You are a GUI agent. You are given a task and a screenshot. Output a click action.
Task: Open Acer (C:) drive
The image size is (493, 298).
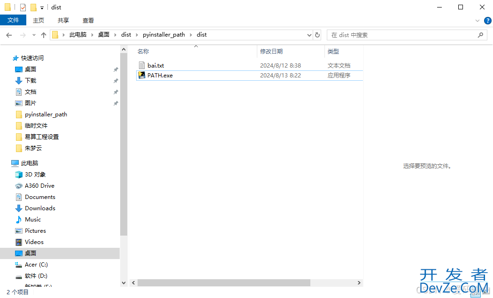click(36, 265)
